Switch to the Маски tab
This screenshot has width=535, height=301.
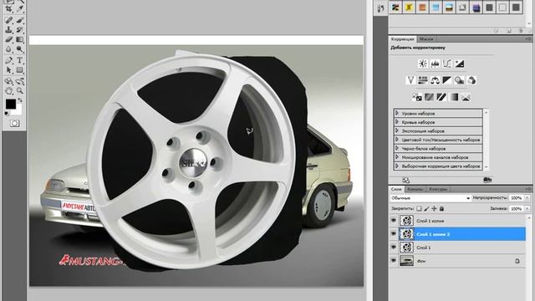(x=426, y=39)
